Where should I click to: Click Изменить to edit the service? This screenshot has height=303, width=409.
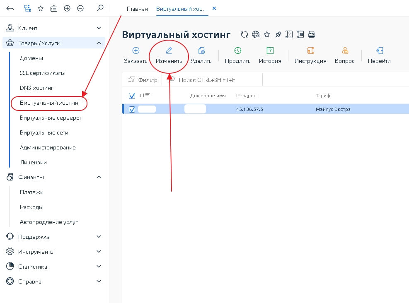(x=169, y=55)
